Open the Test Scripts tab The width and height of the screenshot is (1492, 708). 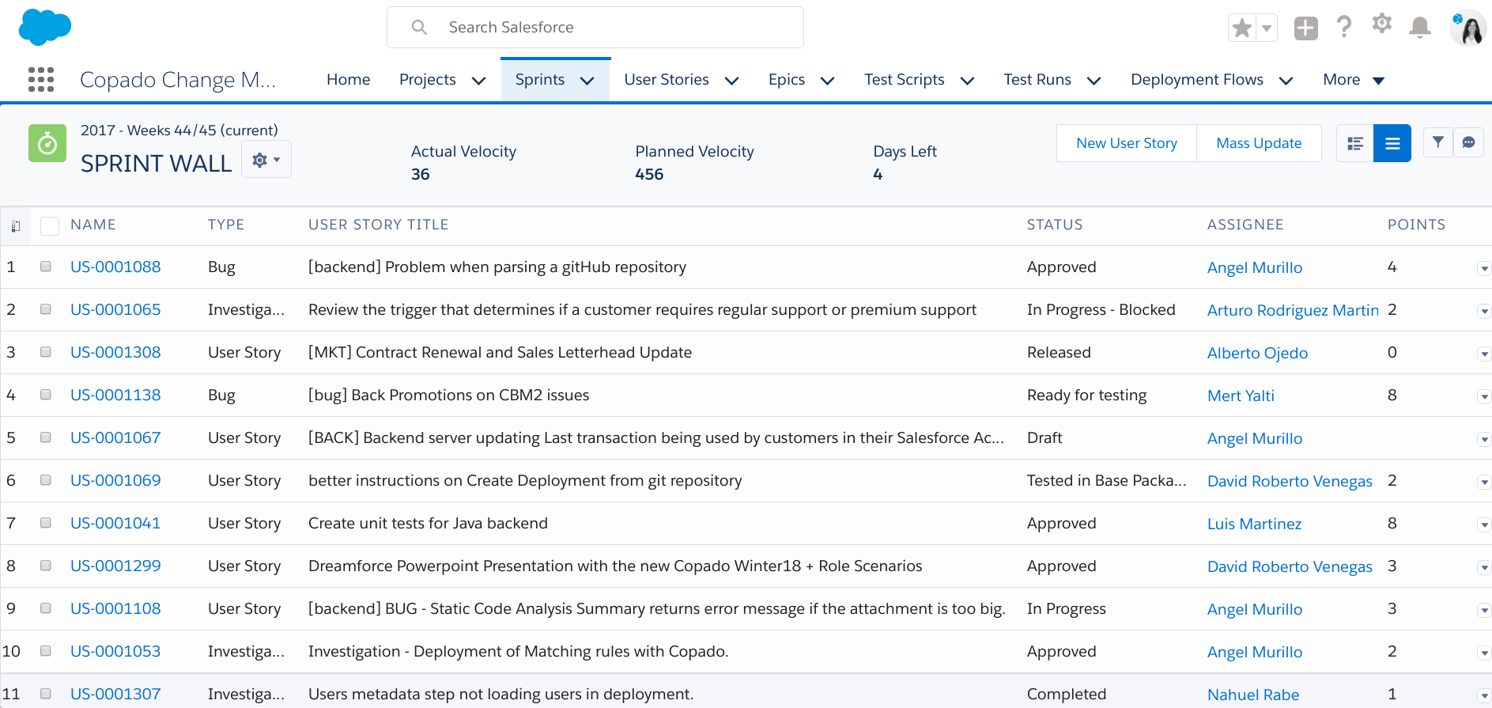click(905, 79)
